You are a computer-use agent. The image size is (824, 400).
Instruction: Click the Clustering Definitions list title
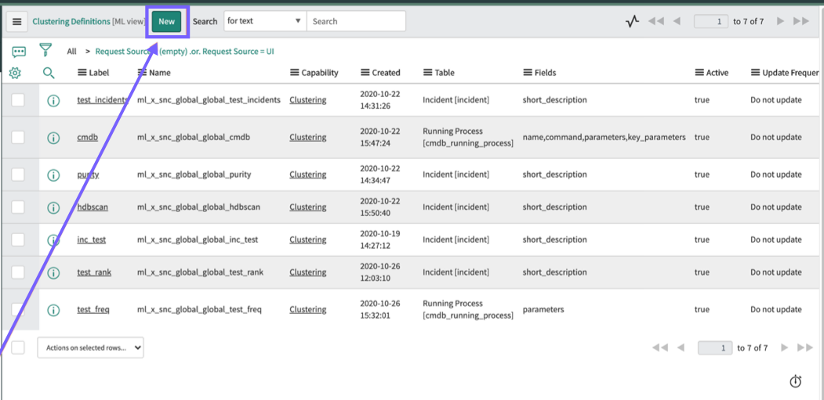point(71,21)
